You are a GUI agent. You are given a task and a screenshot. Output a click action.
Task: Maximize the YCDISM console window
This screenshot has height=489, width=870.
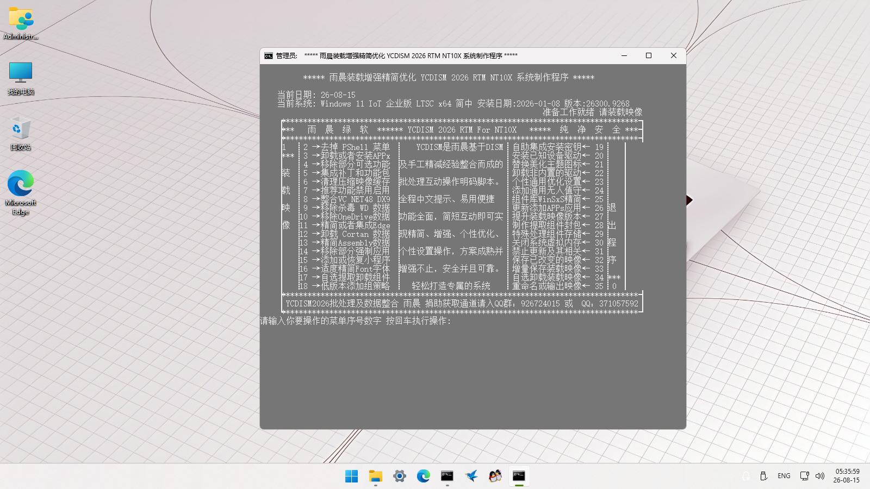(649, 55)
